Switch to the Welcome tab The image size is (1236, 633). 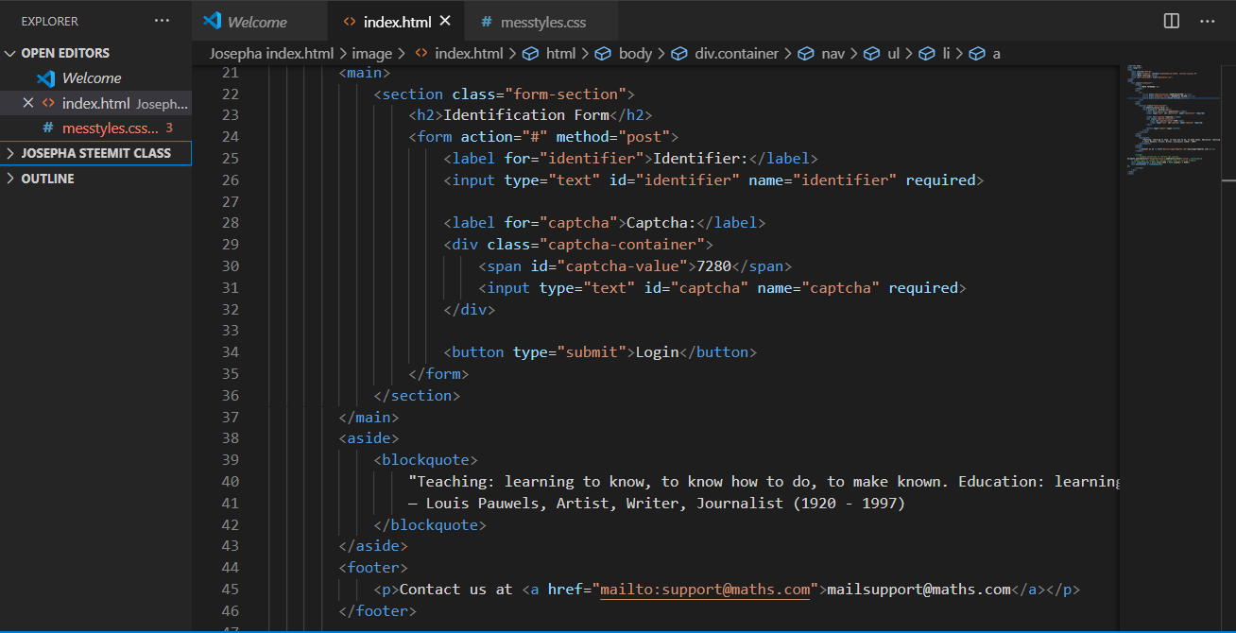[x=260, y=21]
